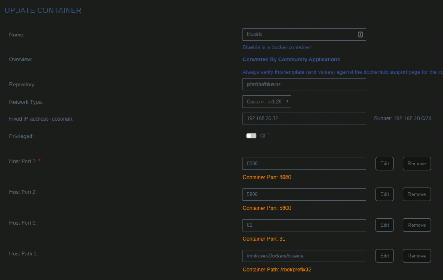Click the 'Container Port: 8080' text

[267, 177]
